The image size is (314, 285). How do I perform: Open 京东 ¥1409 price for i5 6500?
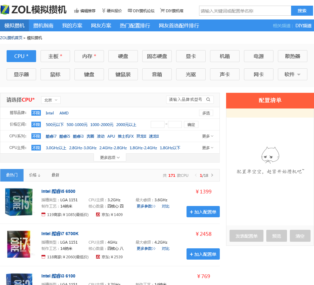109,214
